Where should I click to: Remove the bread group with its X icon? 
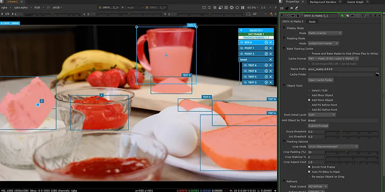click(x=271, y=59)
